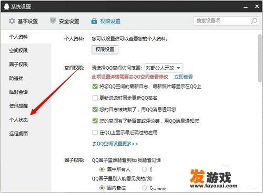Click the lock icon for 权限设置
Image resolution: width=263 pixels, height=193 pixels.
[x=94, y=21]
